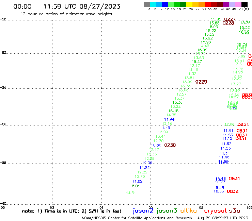
Task: Click the wave height value 11.12
Action: [x=227, y=138]
